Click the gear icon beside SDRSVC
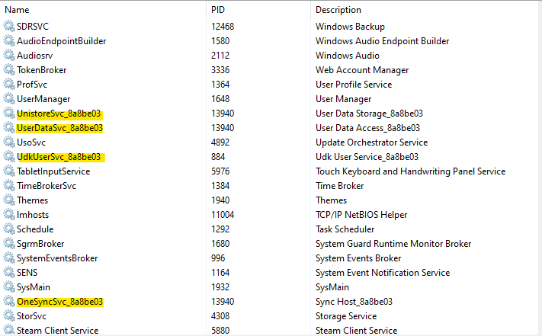The height and width of the screenshot is (336, 542). 9,26
